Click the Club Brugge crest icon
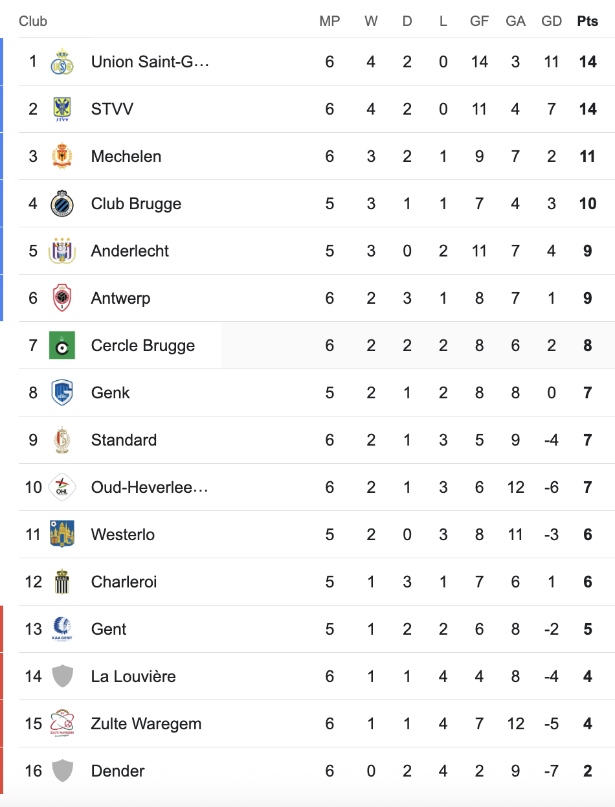 coord(62,203)
